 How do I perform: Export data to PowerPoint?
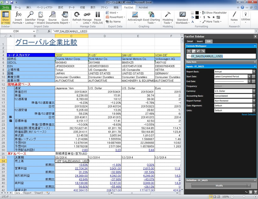(115, 17)
